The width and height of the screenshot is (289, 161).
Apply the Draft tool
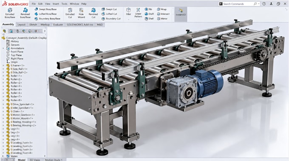(149, 14)
